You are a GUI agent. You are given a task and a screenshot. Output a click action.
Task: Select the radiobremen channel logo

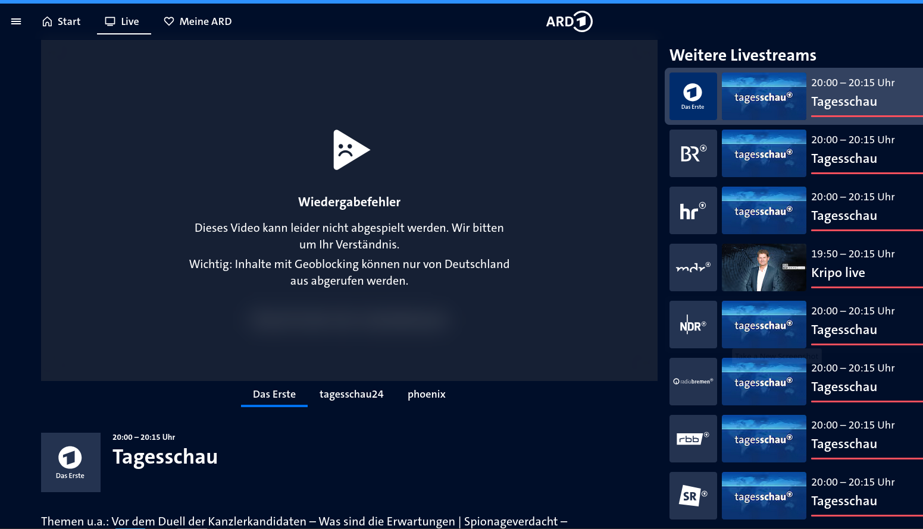pos(693,382)
